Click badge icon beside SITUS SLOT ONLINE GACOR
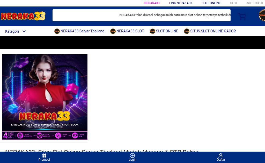Screen dimensions: 265x163 [x=187, y=31]
